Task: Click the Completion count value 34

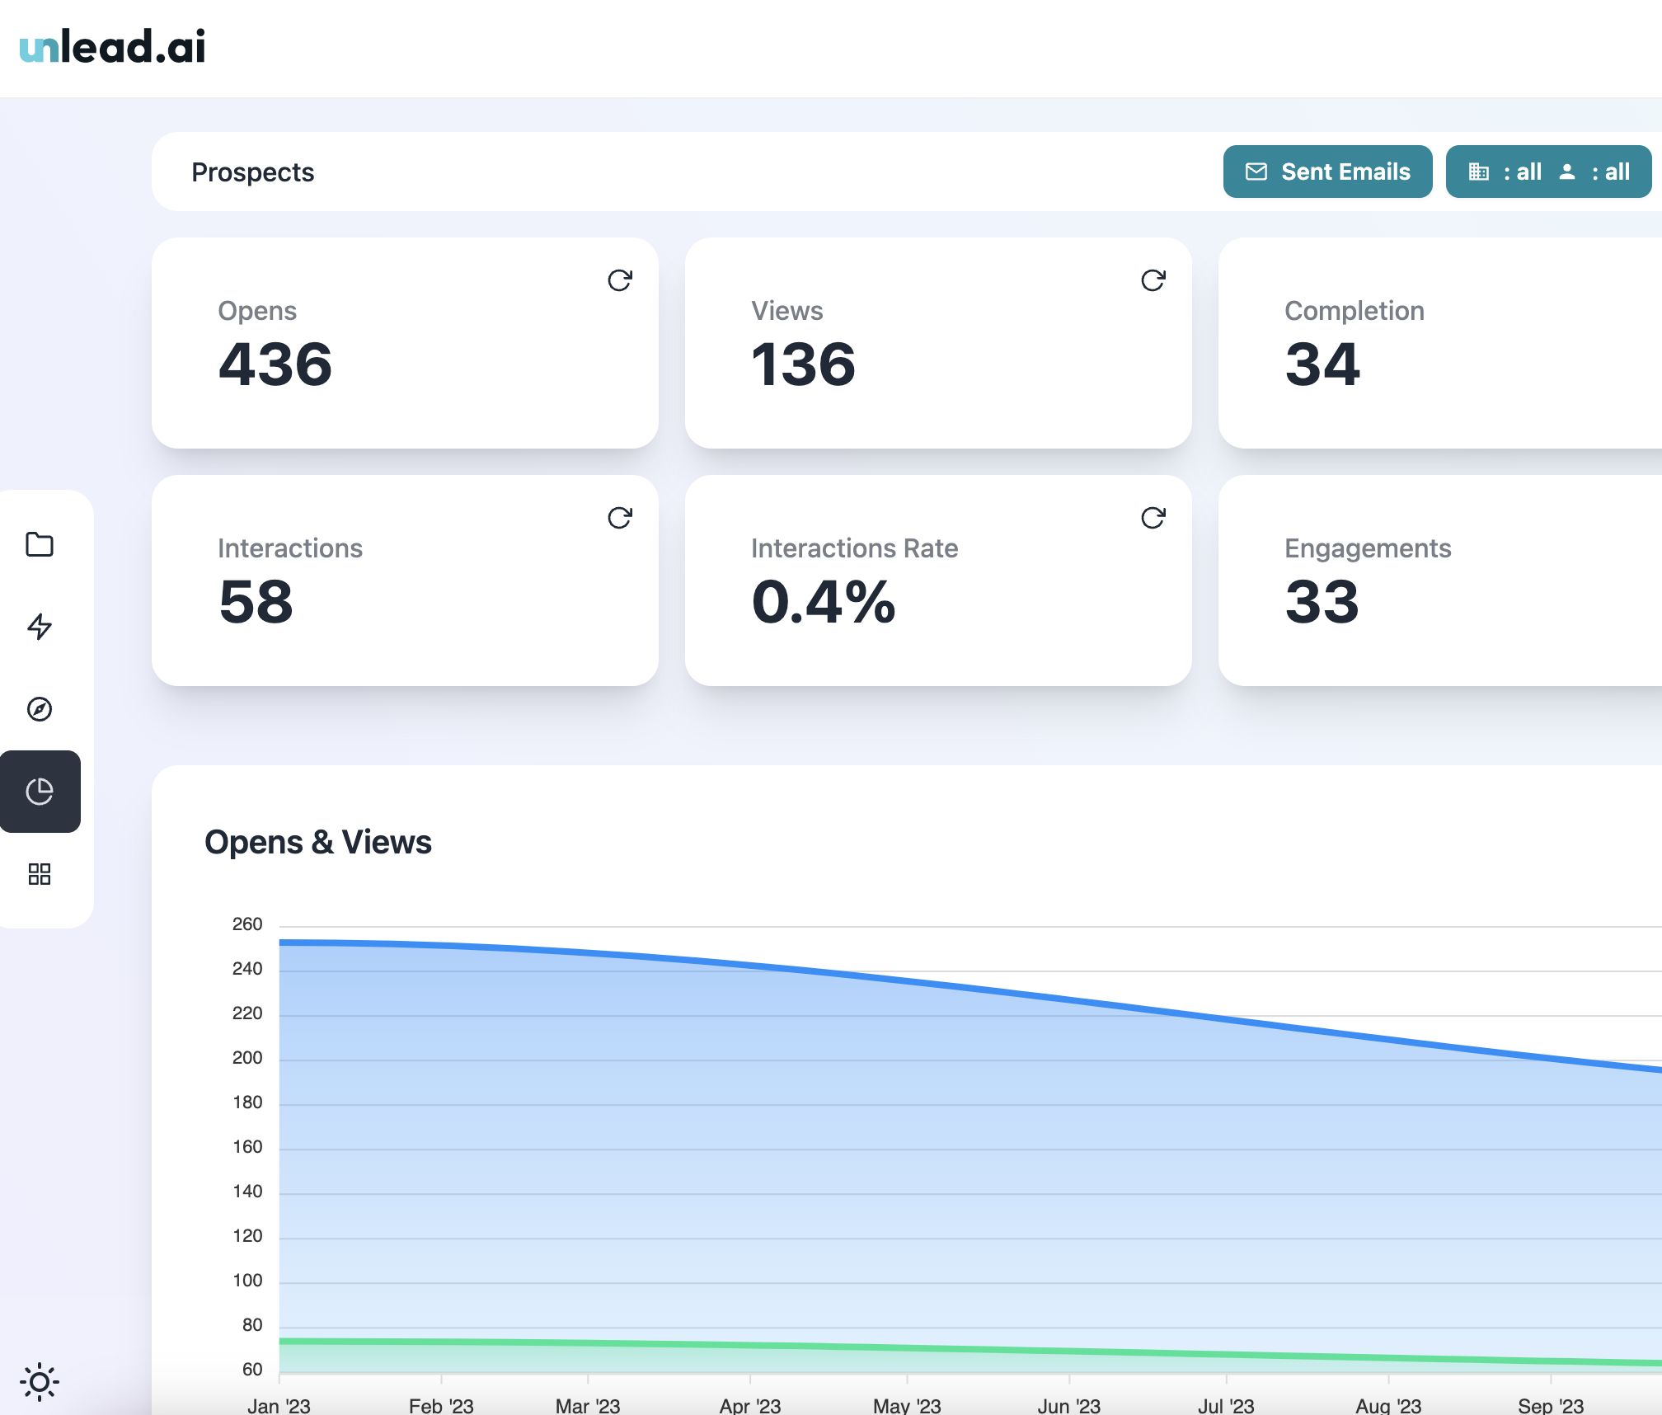Action: [1322, 365]
